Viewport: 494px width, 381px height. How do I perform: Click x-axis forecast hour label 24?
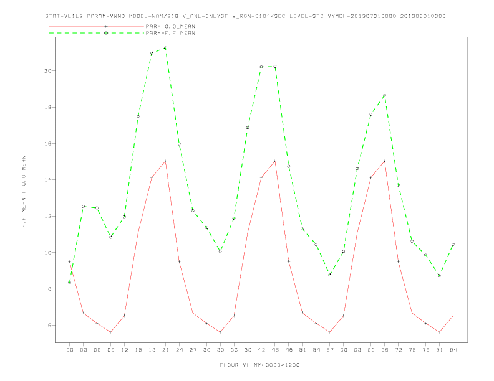tap(179, 350)
